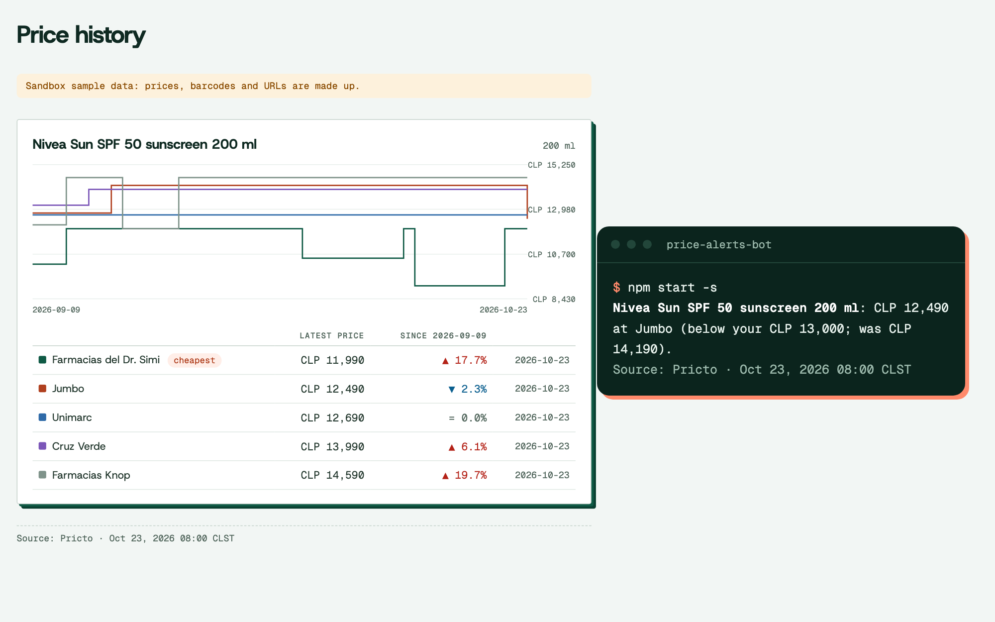Select the Unimarc retailer name
This screenshot has width=995, height=622.
[x=72, y=417]
